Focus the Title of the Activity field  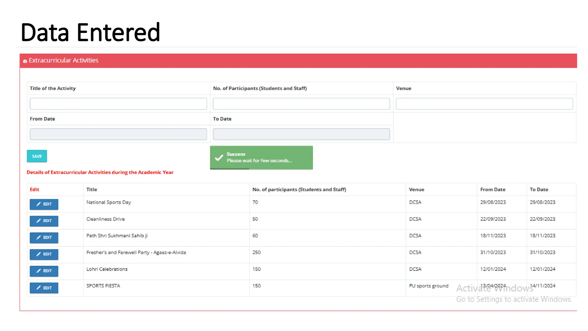pyautogui.click(x=118, y=104)
